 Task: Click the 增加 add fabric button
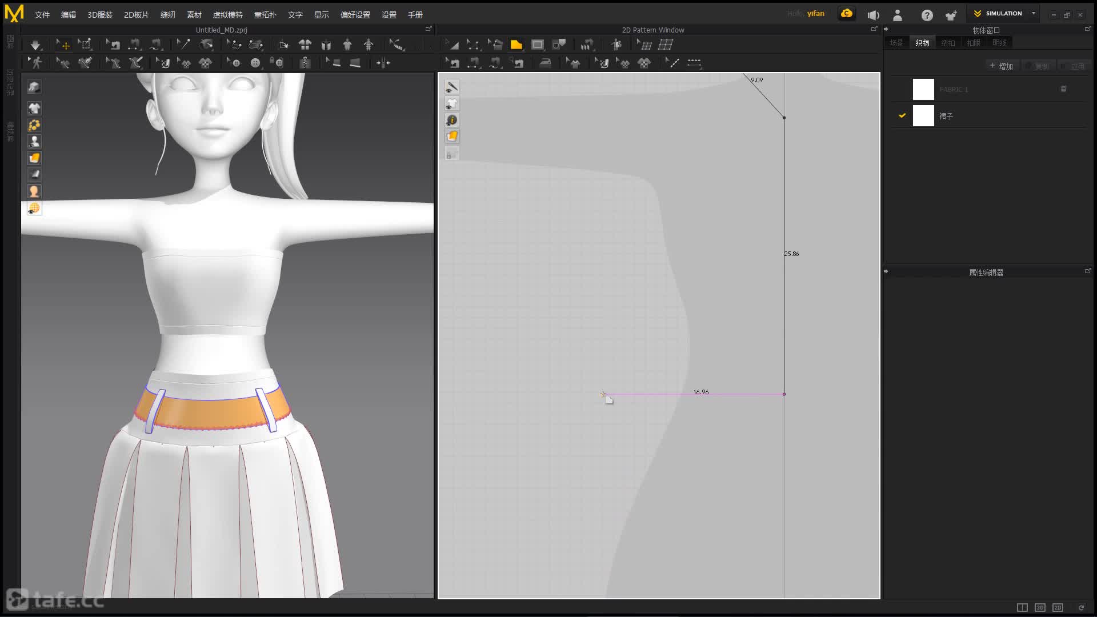pos(1002,66)
